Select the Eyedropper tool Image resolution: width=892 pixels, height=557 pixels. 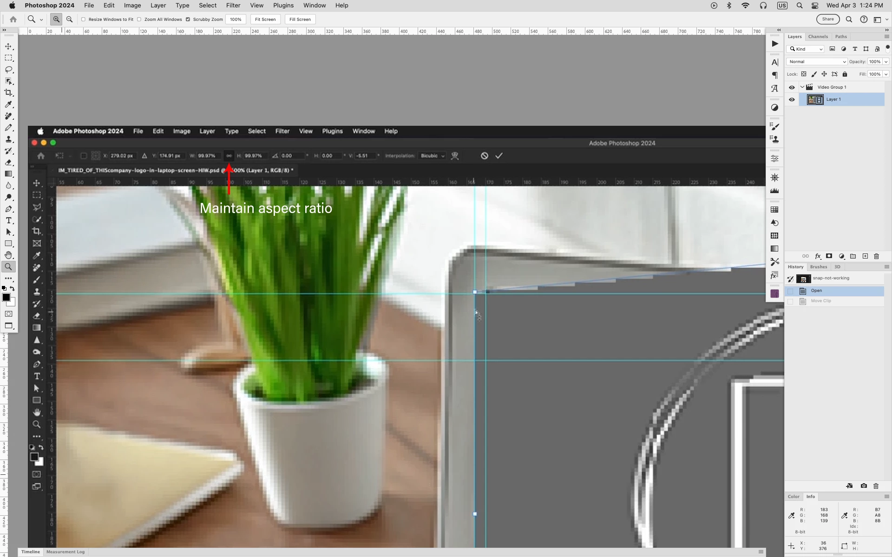[8, 104]
